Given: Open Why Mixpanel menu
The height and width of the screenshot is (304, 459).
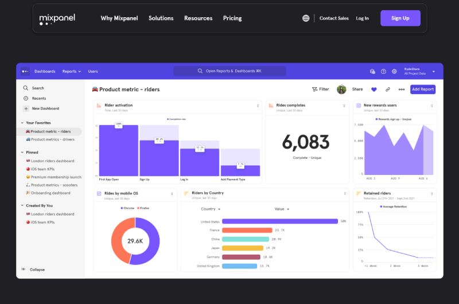Looking at the screenshot, I should point(119,18).
